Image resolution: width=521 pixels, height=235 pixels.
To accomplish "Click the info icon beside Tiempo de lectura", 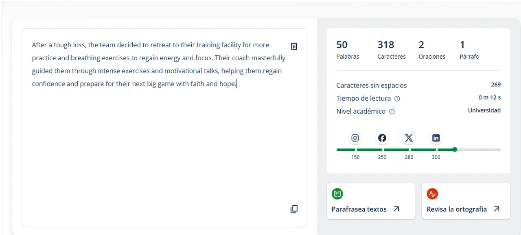I will click(x=397, y=99).
